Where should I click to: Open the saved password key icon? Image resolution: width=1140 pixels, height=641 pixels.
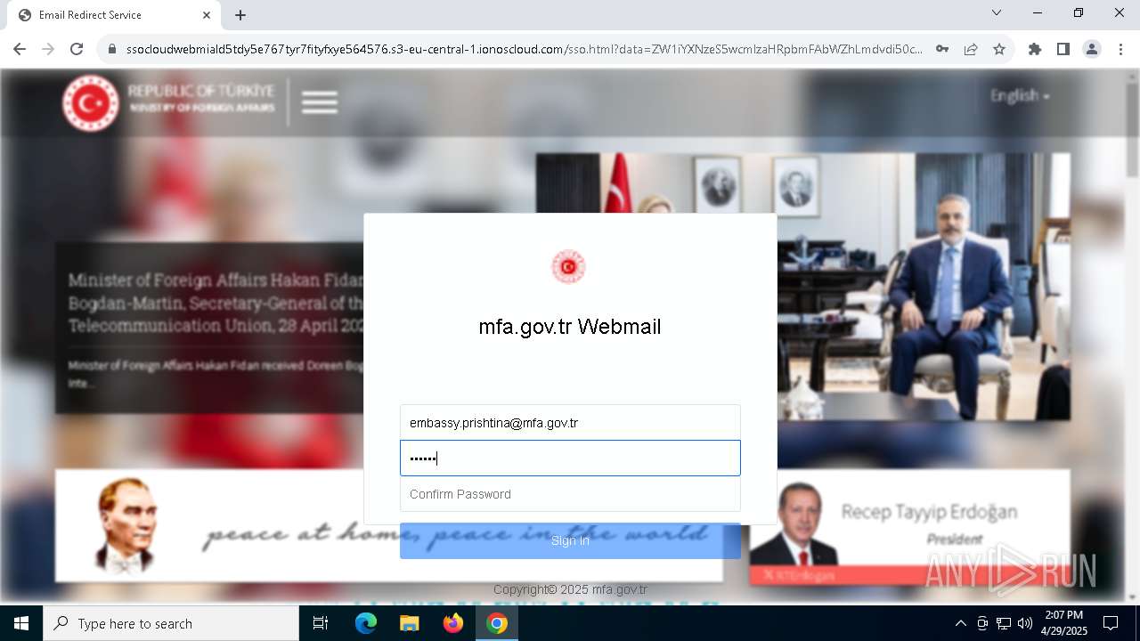pyautogui.click(x=942, y=49)
